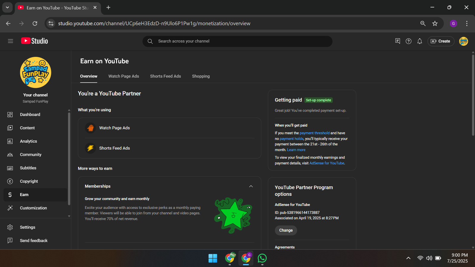This screenshot has height=267, width=475.
Task: Click the Sampad FunPlay channel picture
Action: point(36,72)
